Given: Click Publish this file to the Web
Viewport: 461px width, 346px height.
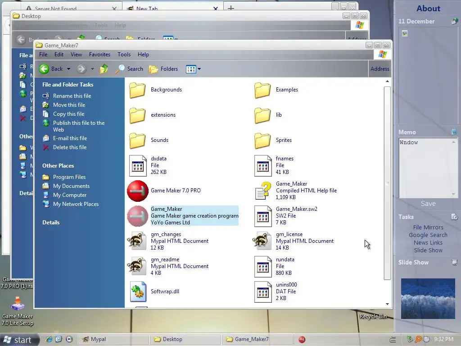Looking at the screenshot, I should point(73,126).
